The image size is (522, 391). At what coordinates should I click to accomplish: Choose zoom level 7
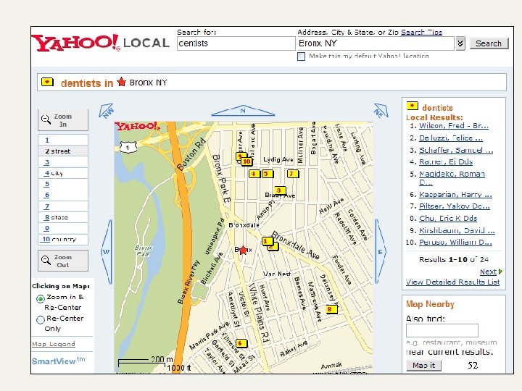click(x=63, y=206)
